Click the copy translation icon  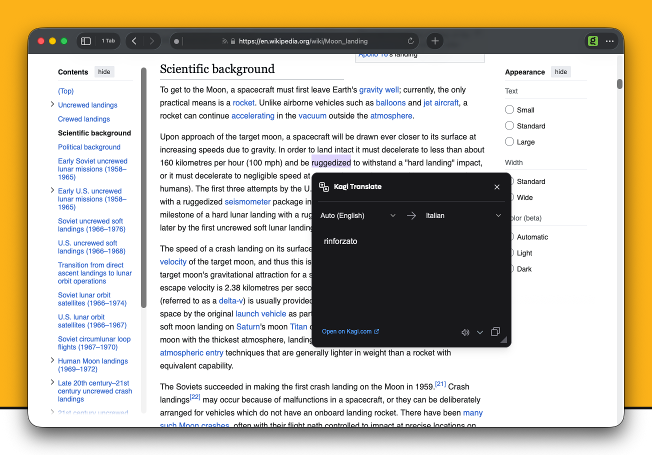(x=495, y=331)
